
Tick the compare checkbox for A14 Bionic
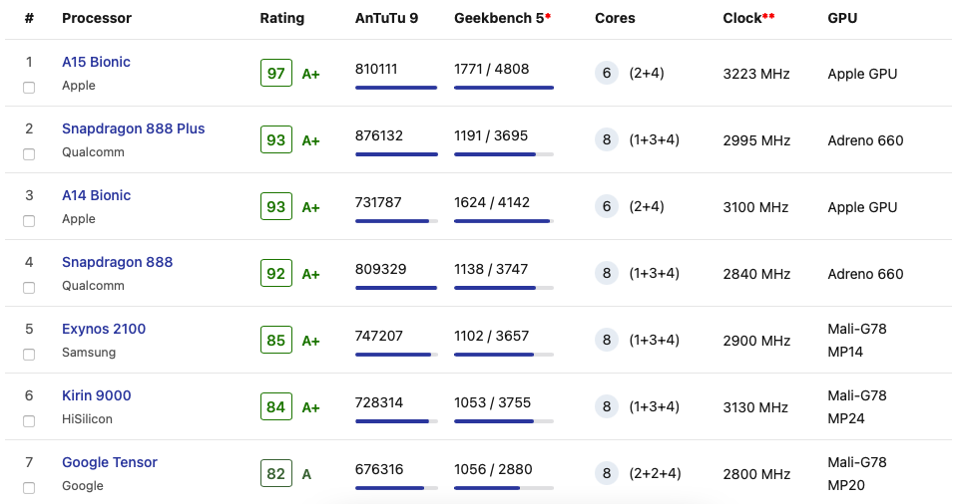coord(29,221)
